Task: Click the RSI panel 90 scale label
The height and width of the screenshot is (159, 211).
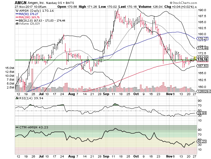Action: pyautogui.click(x=200, y=101)
